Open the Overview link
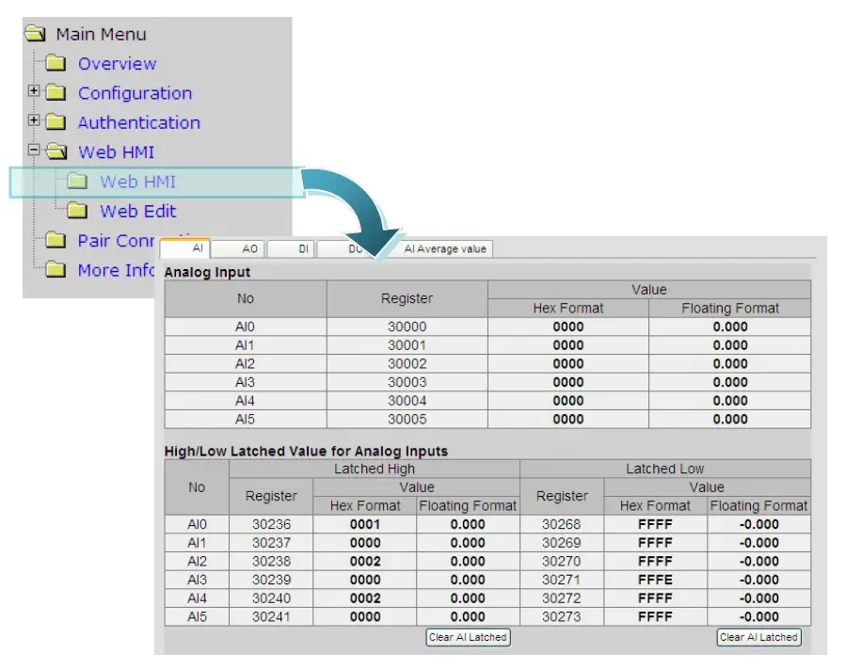Screen dimensions: 862x669 pyautogui.click(x=117, y=64)
